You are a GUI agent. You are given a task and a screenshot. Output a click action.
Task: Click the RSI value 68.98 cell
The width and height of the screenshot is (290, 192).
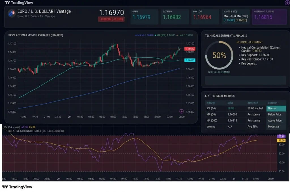[231, 108]
